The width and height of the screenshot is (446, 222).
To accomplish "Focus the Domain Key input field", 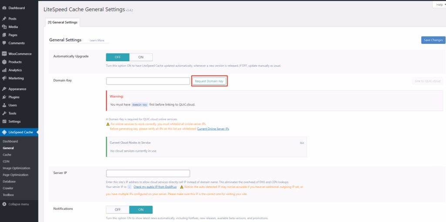I will [x=148, y=81].
